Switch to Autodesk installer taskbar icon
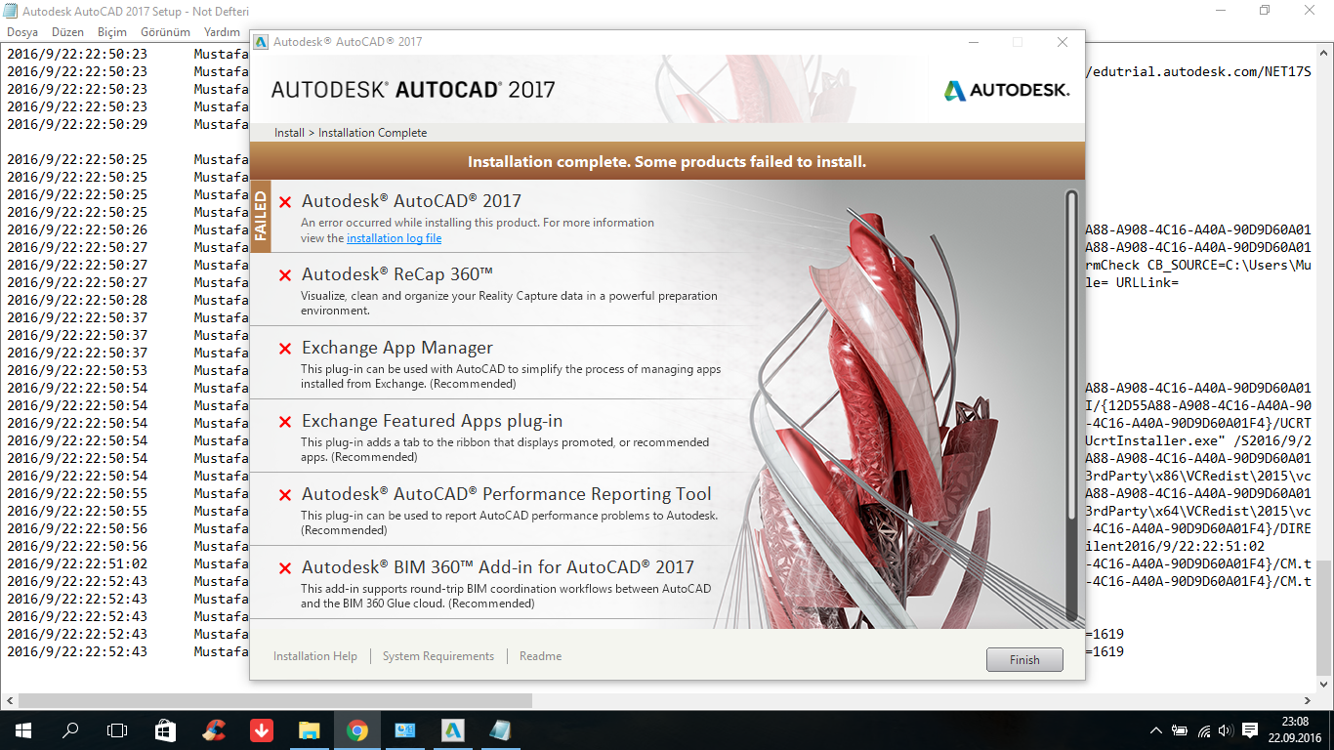This screenshot has height=750, width=1334. tap(452, 730)
